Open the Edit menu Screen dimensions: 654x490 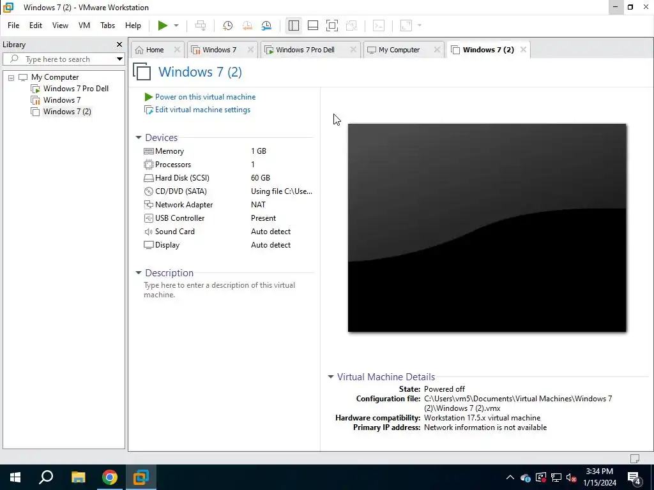point(36,26)
